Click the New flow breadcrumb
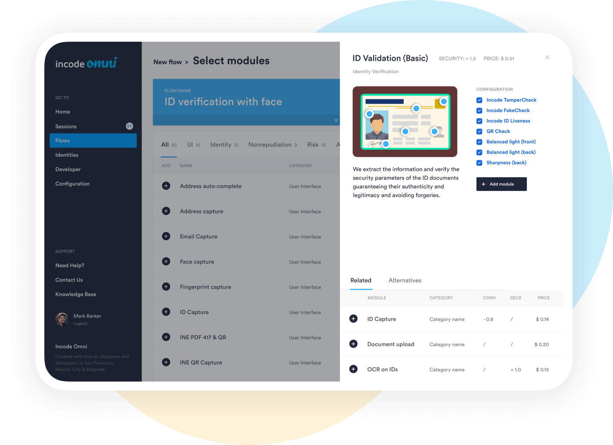This screenshot has height=445, width=613. 167,62
